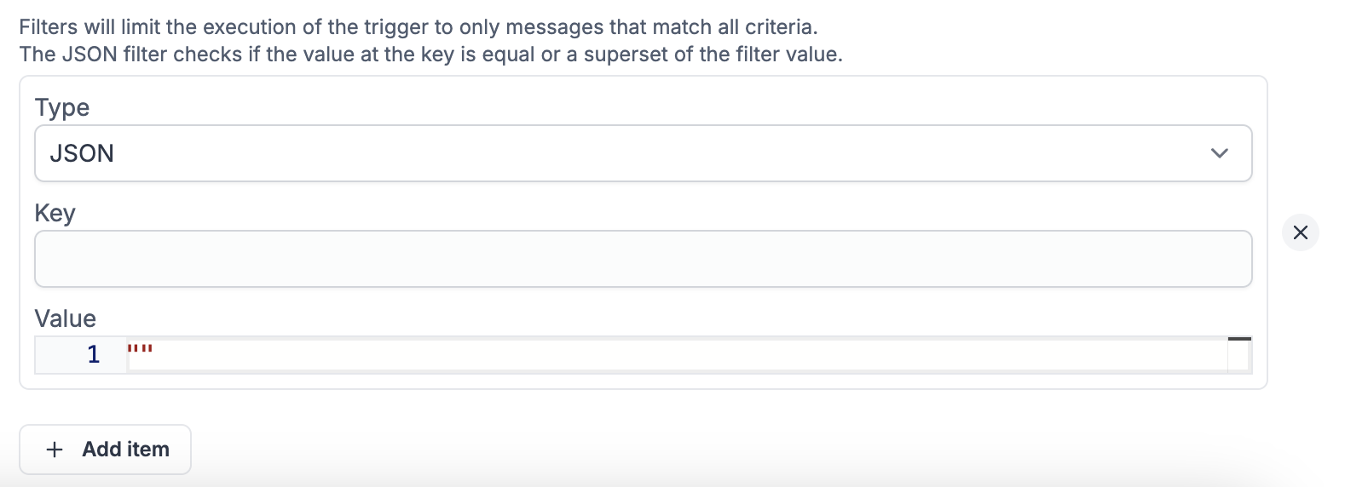
Task: Click the red quotes in Value editor
Action: click(x=140, y=349)
